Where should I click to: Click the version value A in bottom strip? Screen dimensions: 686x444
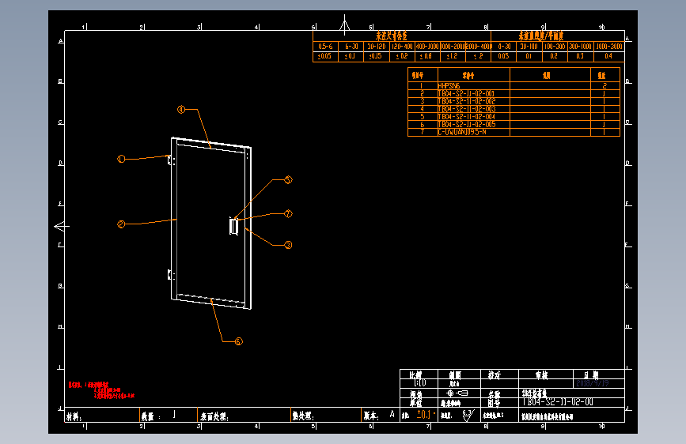[x=392, y=414]
